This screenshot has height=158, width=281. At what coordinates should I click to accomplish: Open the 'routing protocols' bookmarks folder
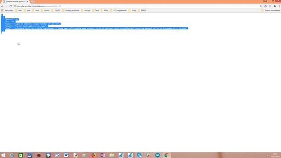click(71, 11)
